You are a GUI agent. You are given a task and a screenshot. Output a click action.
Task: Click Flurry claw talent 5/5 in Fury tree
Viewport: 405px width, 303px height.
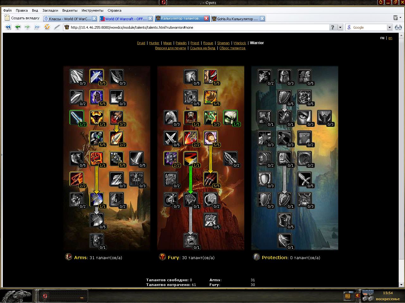(210, 179)
